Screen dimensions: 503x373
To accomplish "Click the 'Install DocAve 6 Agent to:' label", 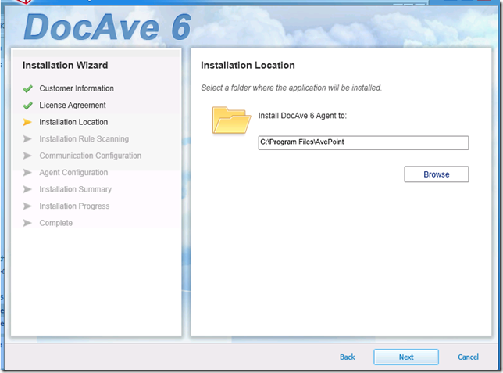I will [x=302, y=116].
